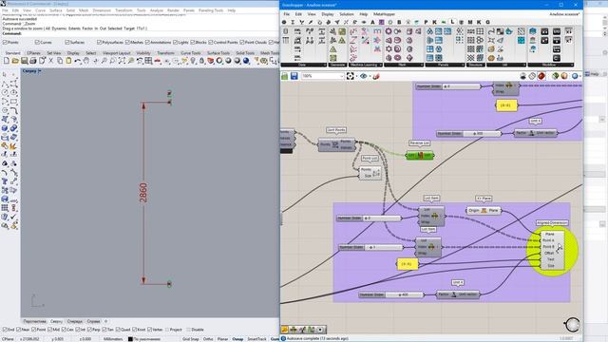Click the four-viewport layout icon in Rhino
The height and width of the screenshot is (342, 608).
click(x=148, y=61)
